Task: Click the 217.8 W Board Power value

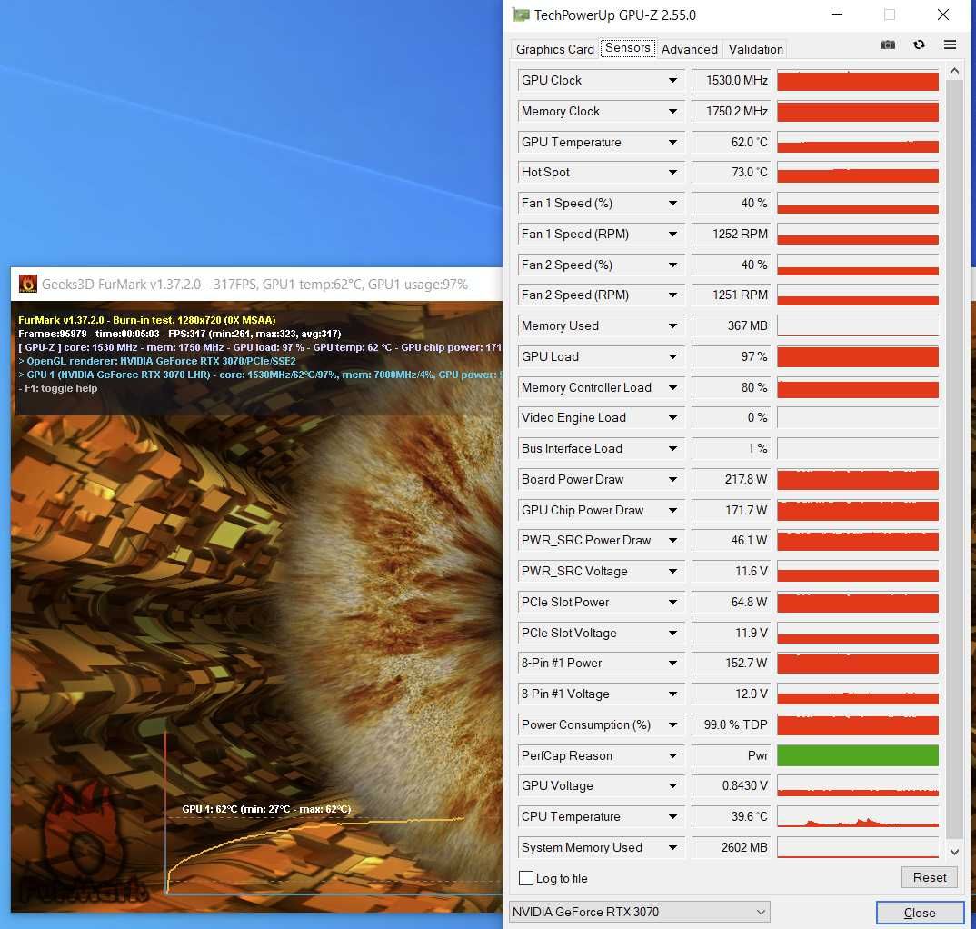Action: pyautogui.click(x=732, y=479)
